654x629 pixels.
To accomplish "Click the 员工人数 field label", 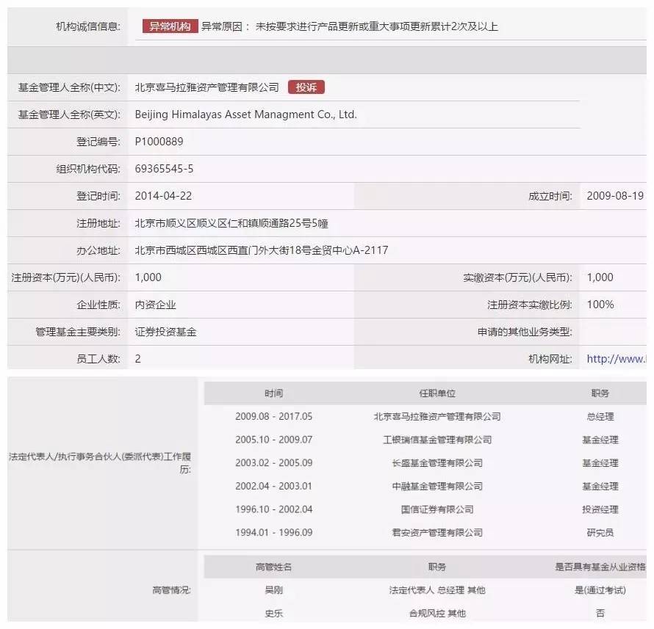I will [98, 359].
